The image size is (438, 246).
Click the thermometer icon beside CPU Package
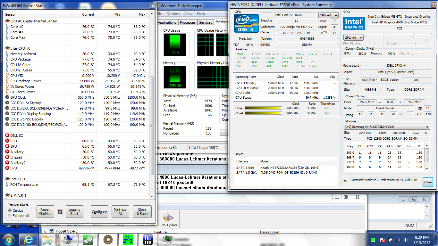[x=7, y=59]
